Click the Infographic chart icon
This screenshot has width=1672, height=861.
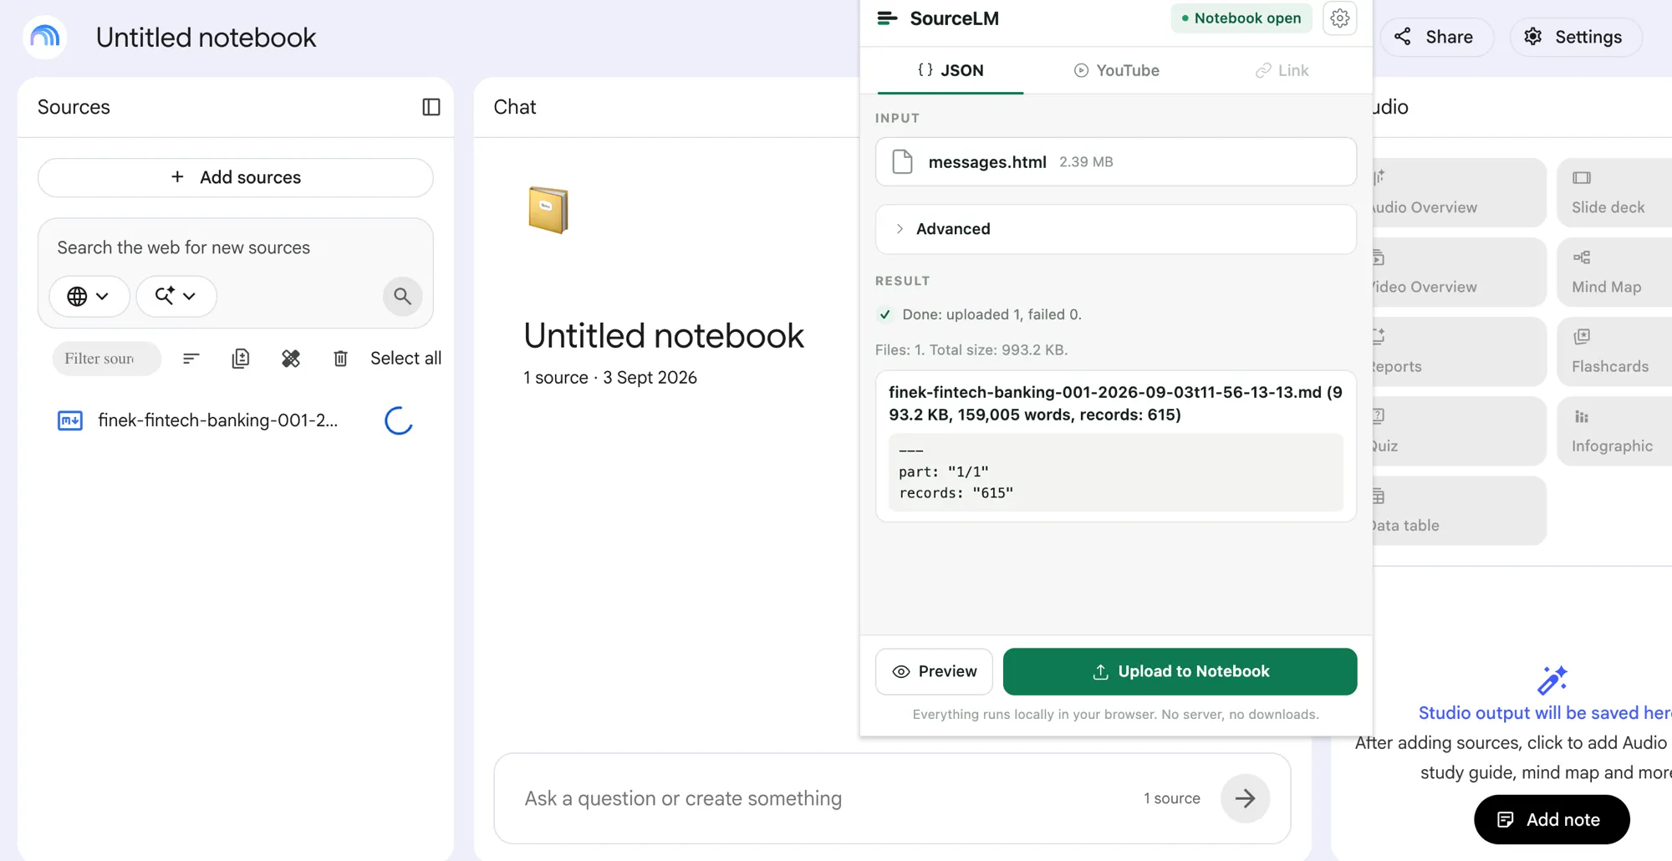pyautogui.click(x=1582, y=416)
